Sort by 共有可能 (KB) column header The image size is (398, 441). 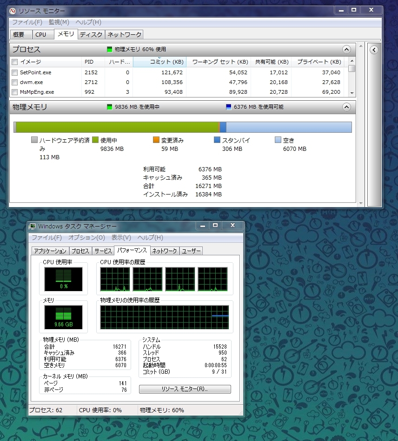tap(271, 62)
